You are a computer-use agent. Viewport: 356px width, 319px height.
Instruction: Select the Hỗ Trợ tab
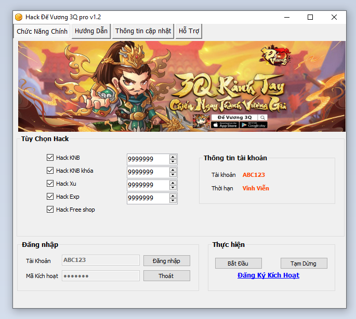click(x=189, y=31)
